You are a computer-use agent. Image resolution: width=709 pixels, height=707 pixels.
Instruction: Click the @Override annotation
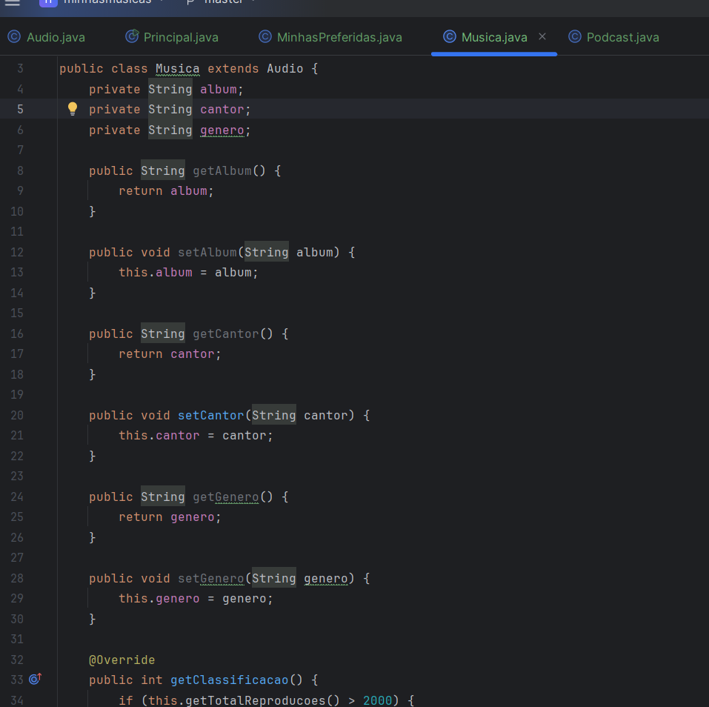(122, 660)
